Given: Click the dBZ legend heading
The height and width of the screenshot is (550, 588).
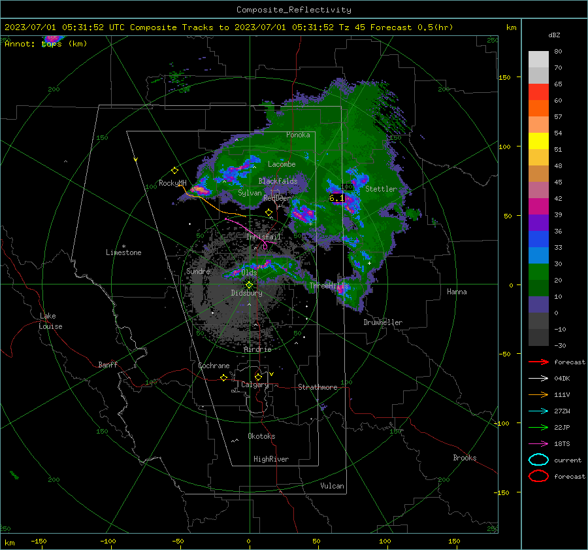Looking at the screenshot, I should [x=554, y=35].
